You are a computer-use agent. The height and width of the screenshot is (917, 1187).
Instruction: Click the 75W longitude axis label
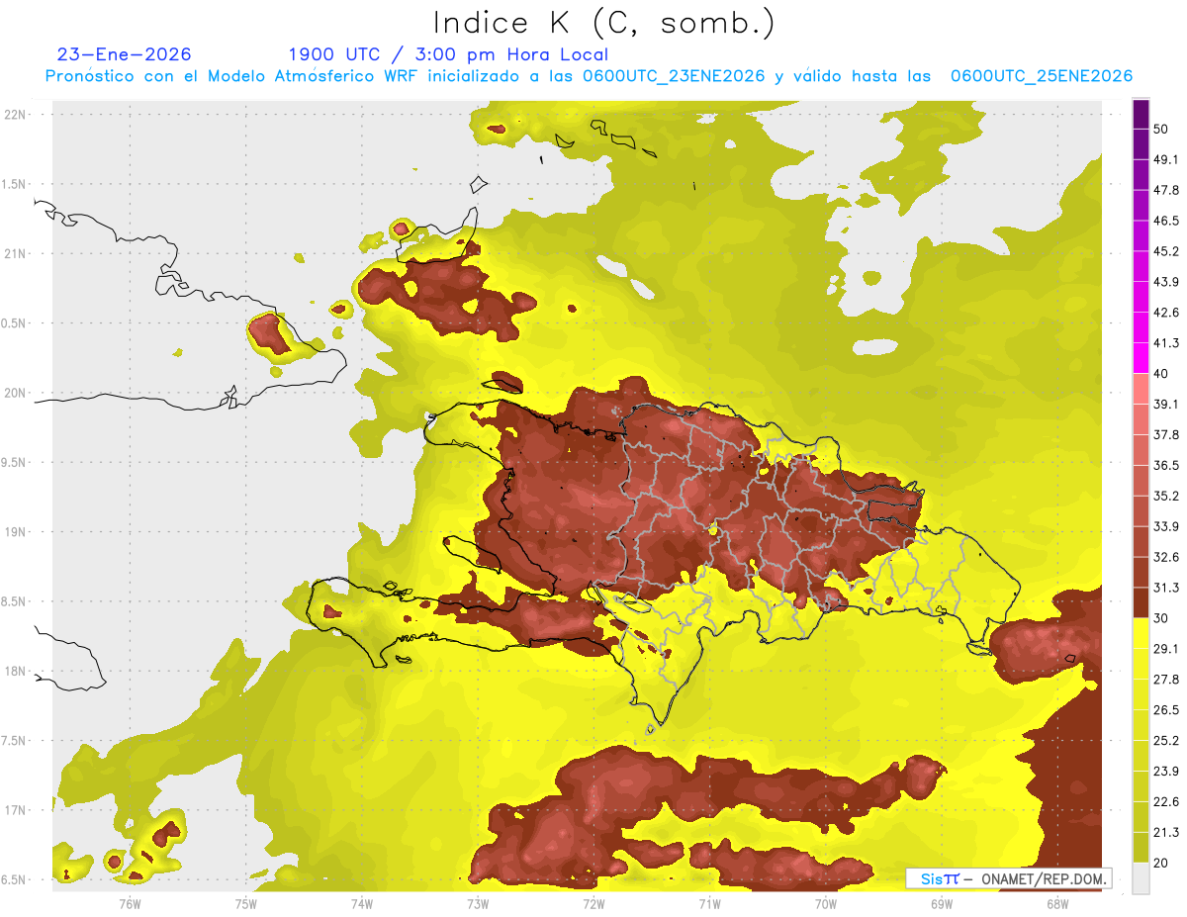(x=245, y=903)
